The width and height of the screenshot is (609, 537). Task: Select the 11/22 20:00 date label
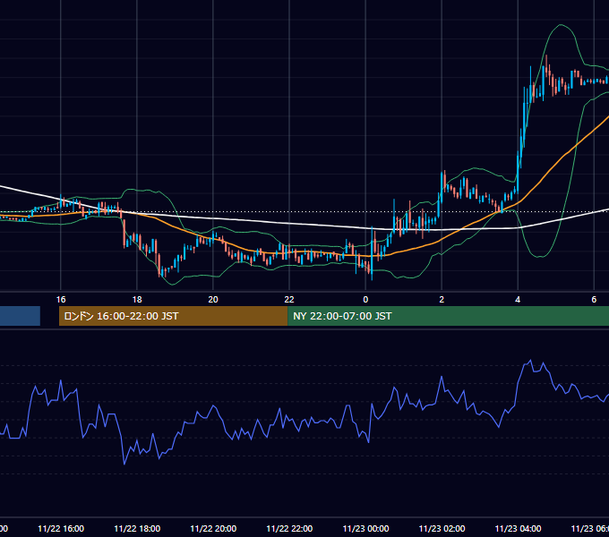[x=213, y=528]
